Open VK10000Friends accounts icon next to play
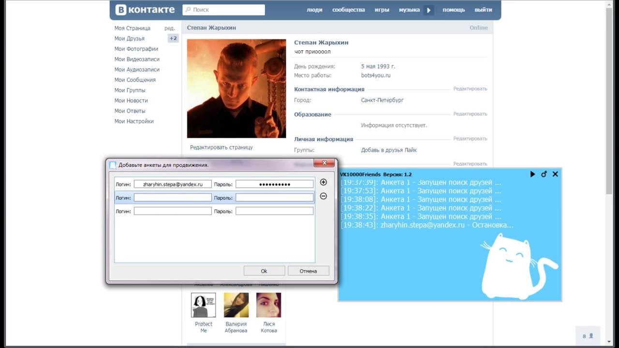The height and width of the screenshot is (348, 619). 544,174
